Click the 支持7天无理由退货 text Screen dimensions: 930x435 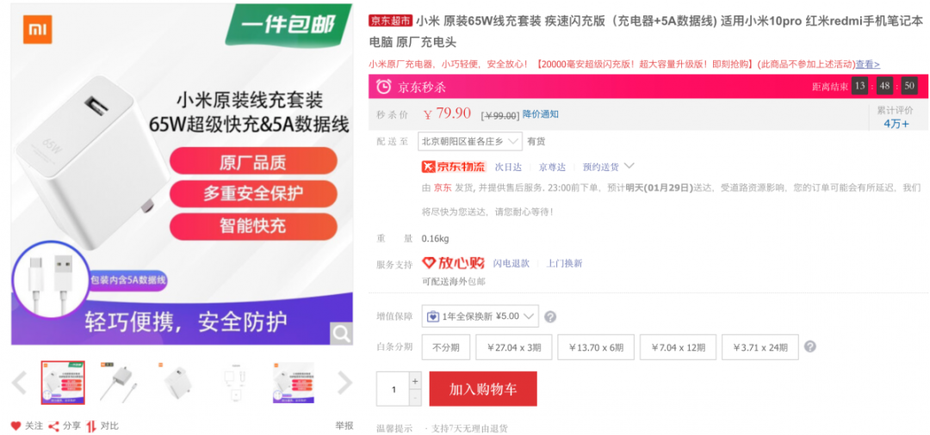468,428
